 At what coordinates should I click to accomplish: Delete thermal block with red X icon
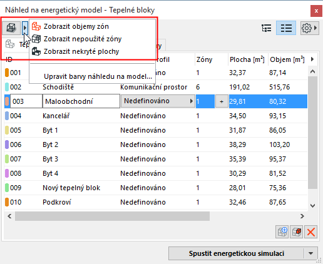coord(310,231)
